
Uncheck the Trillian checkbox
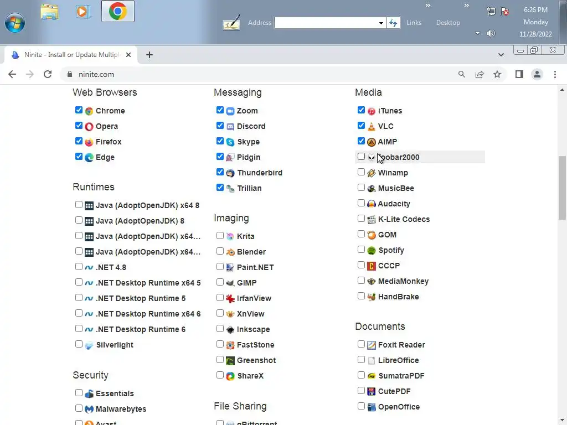(x=220, y=188)
